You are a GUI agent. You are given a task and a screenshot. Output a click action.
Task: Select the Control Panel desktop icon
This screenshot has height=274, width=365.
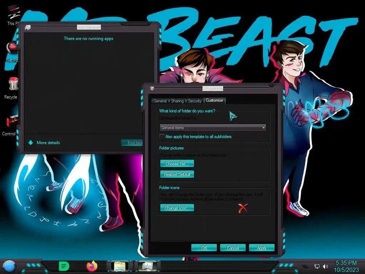pyautogui.click(x=10, y=125)
